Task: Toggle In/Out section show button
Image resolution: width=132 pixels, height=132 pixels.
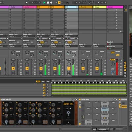Action: click(125, 63)
